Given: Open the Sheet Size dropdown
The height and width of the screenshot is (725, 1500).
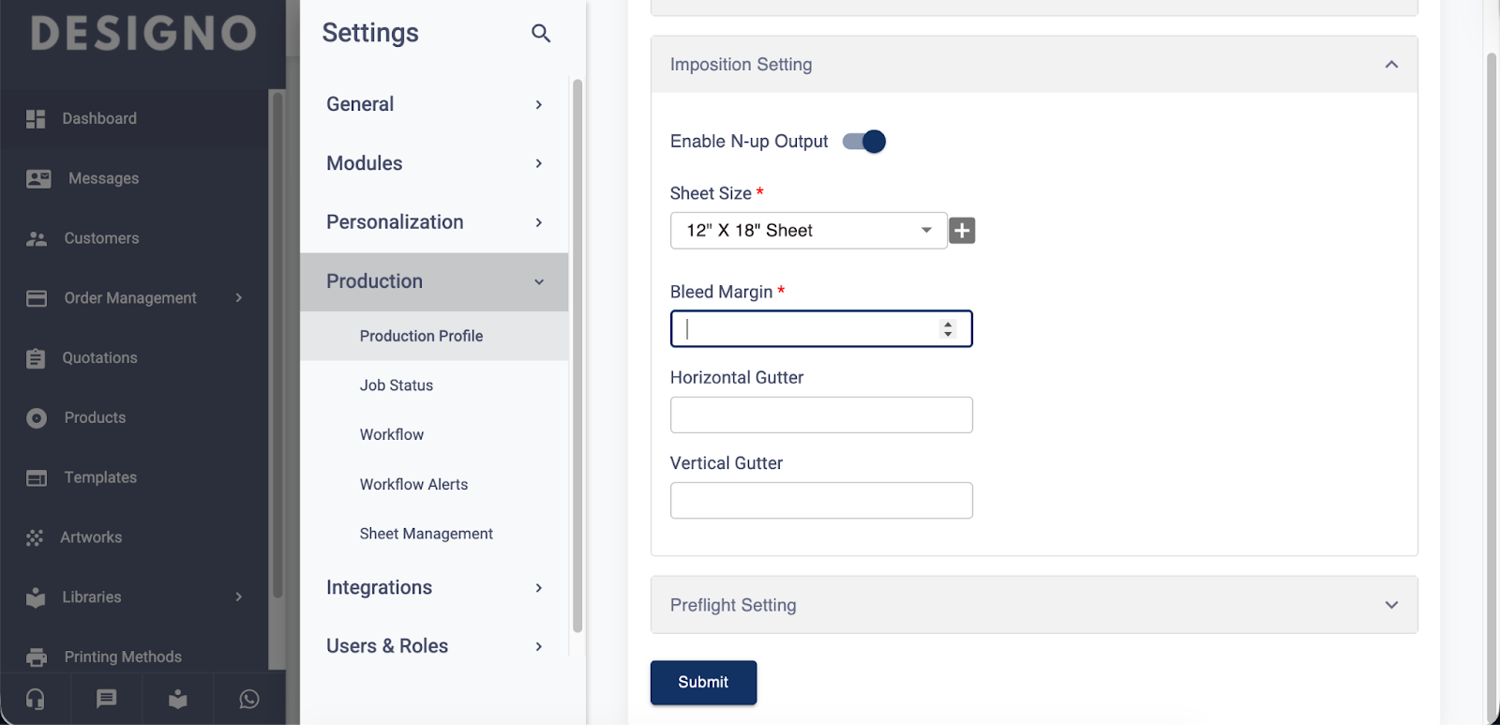Looking at the screenshot, I should tap(808, 231).
